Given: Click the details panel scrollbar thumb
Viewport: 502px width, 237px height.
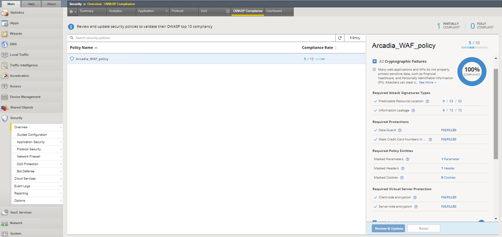Looking at the screenshot, I should 496,113.
